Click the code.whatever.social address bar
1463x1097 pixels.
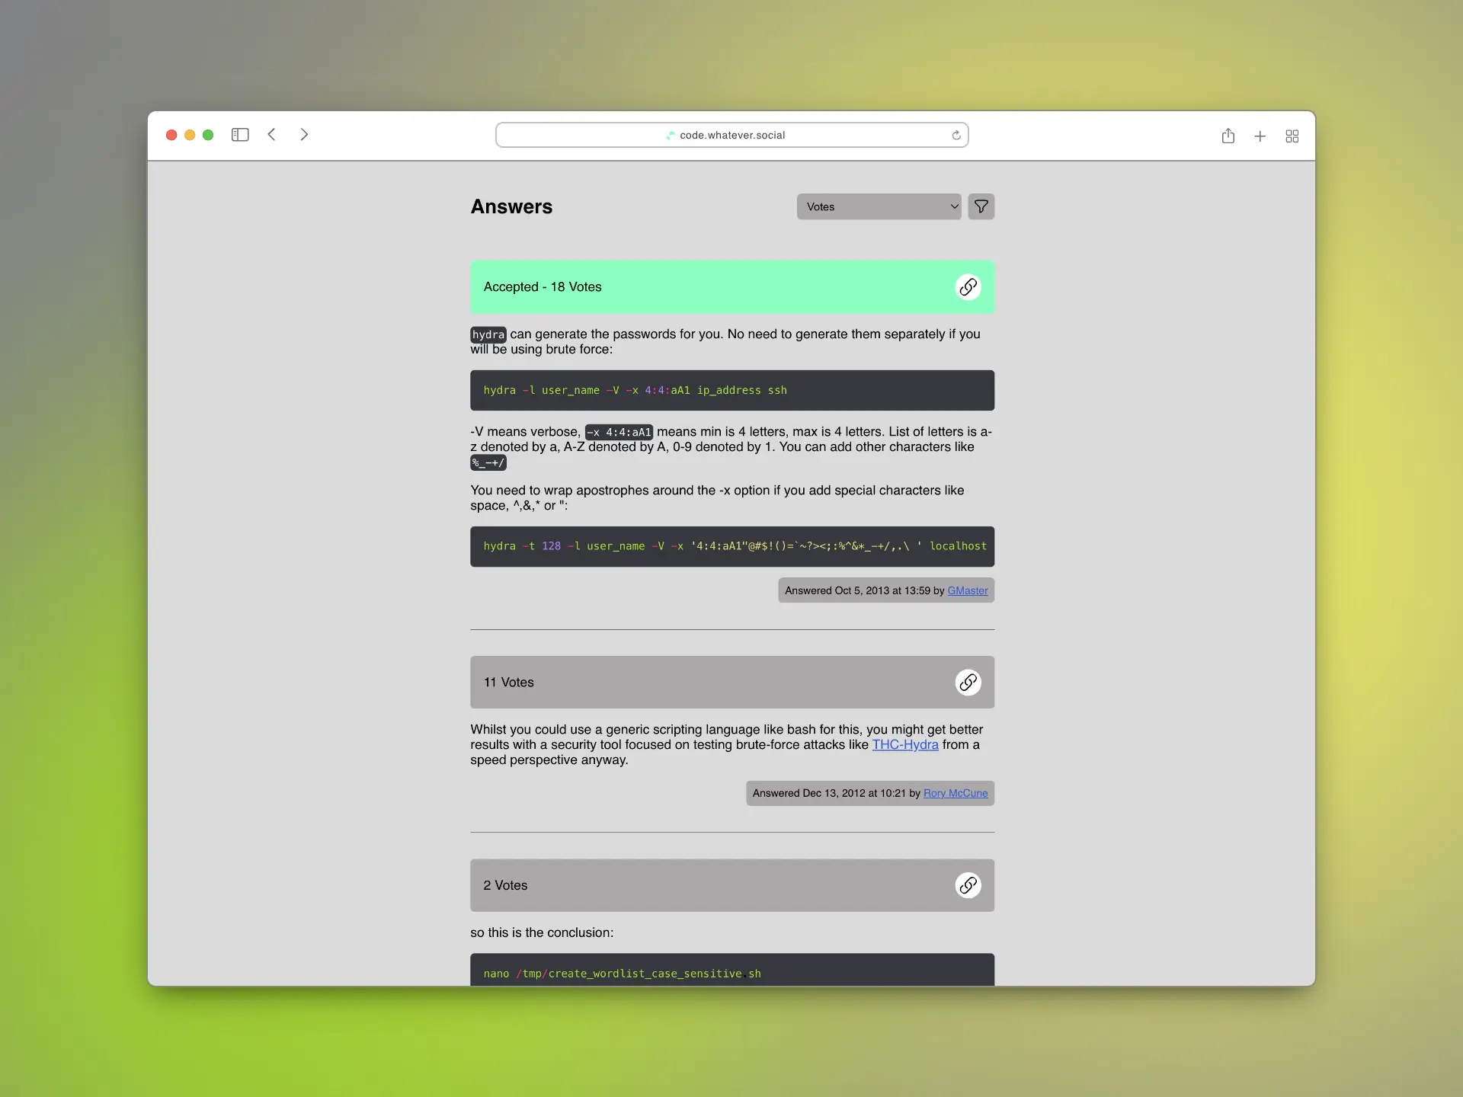point(731,135)
